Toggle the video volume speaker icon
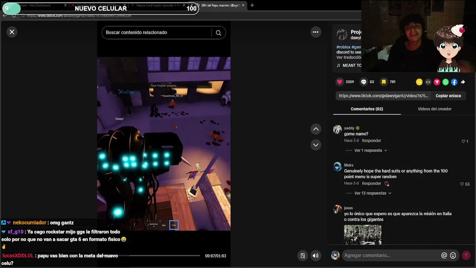The width and height of the screenshot is (476, 268). pos(315,256)
